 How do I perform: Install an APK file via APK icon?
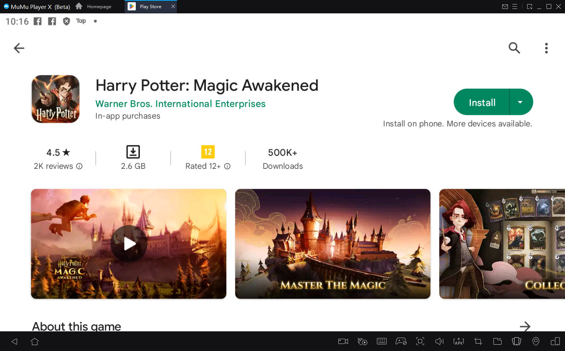459,341
